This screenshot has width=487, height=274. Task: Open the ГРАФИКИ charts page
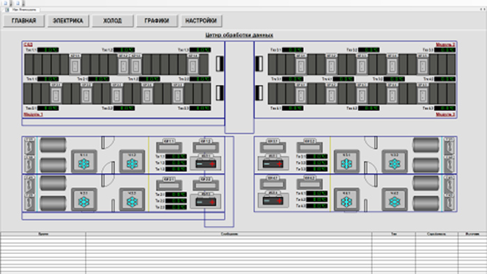coord(157,21)
